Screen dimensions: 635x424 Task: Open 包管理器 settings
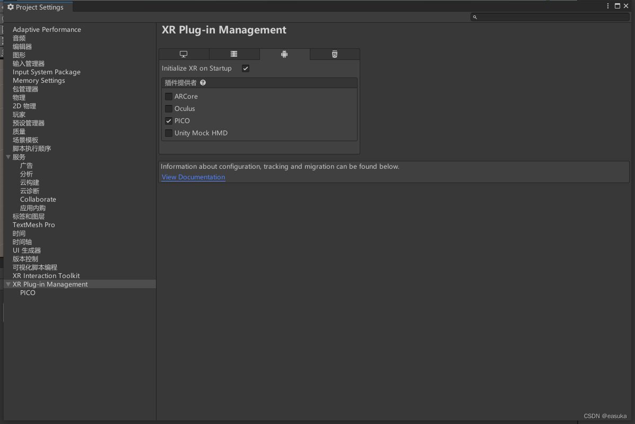[x=25, y=89]
